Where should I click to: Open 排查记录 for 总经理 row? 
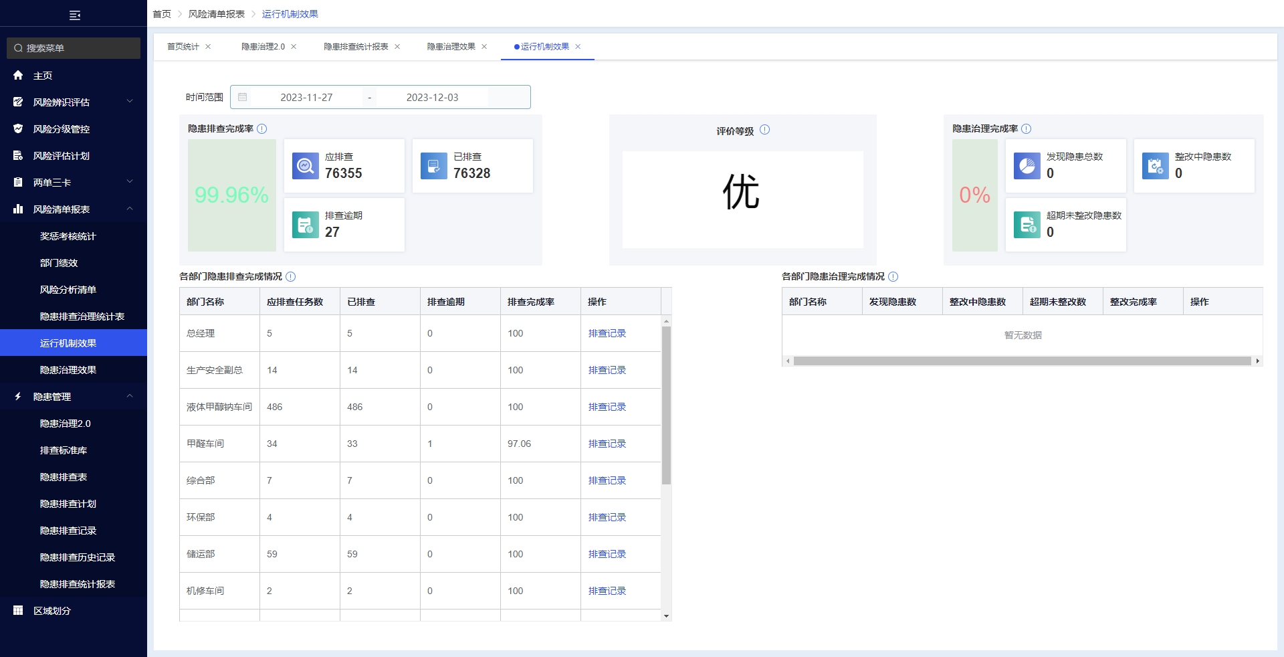[x=607, y=333]
